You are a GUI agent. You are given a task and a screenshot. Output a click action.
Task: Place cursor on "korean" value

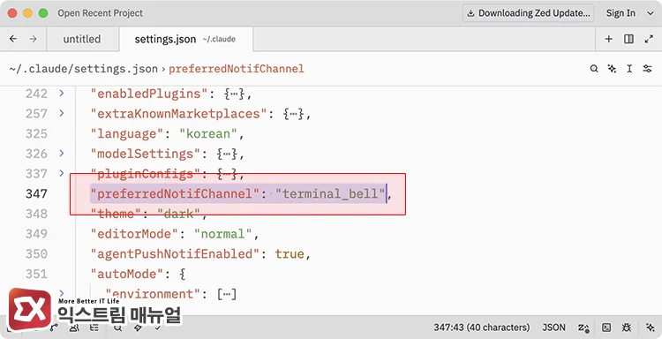click(208, 134)
